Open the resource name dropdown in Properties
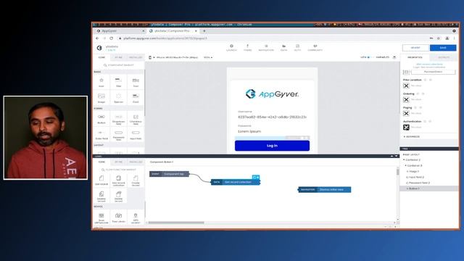This screenshot has width=464, height=261. tap(434, 72)
